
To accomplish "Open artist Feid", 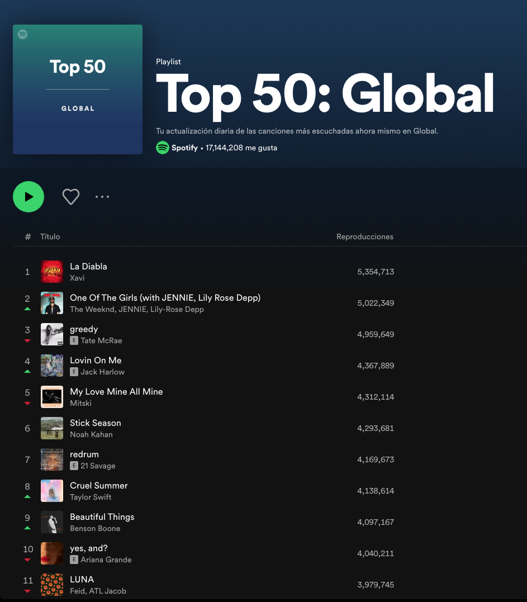I will click(x=78, y=591).
